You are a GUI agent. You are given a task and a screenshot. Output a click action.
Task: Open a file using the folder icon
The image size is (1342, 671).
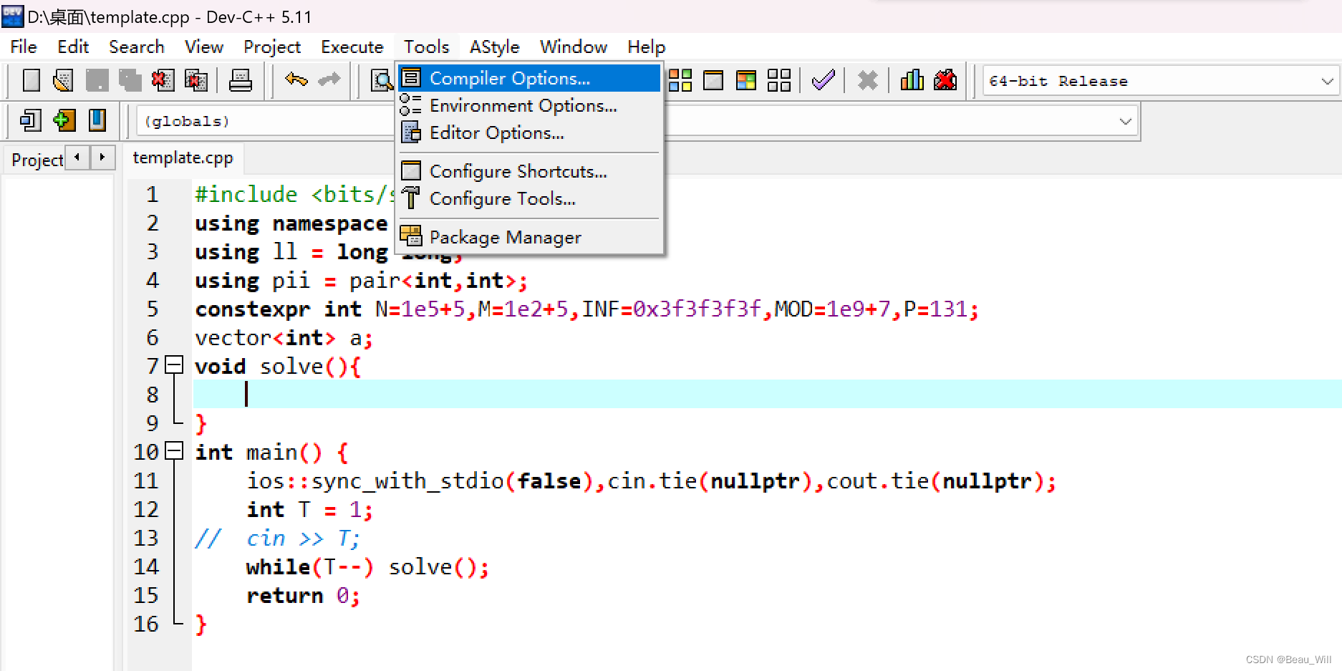62,80
